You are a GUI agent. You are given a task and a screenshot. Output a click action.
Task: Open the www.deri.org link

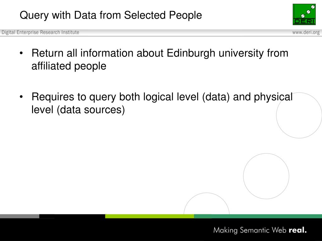[x=306, y=32]
